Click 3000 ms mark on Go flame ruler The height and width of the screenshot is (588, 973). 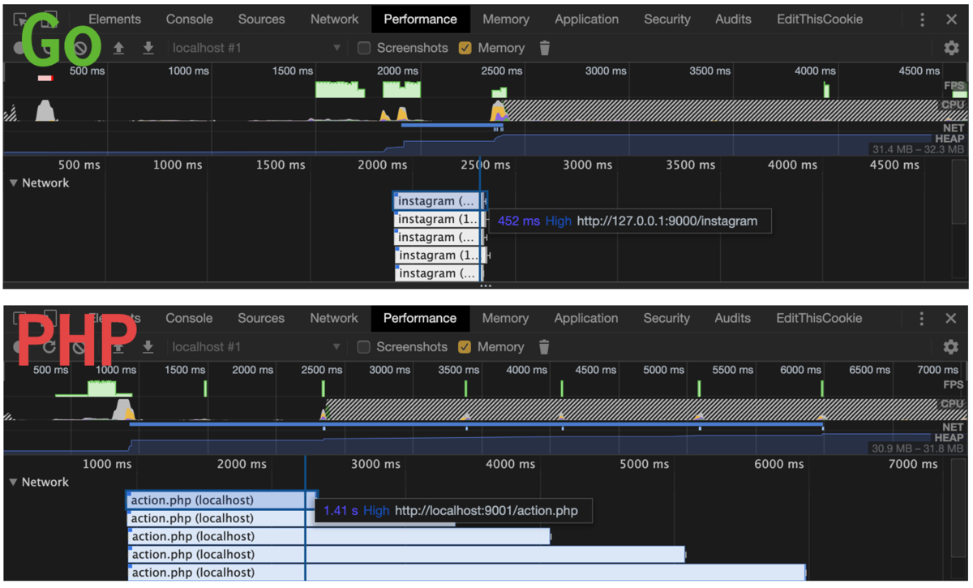(588, 165)
